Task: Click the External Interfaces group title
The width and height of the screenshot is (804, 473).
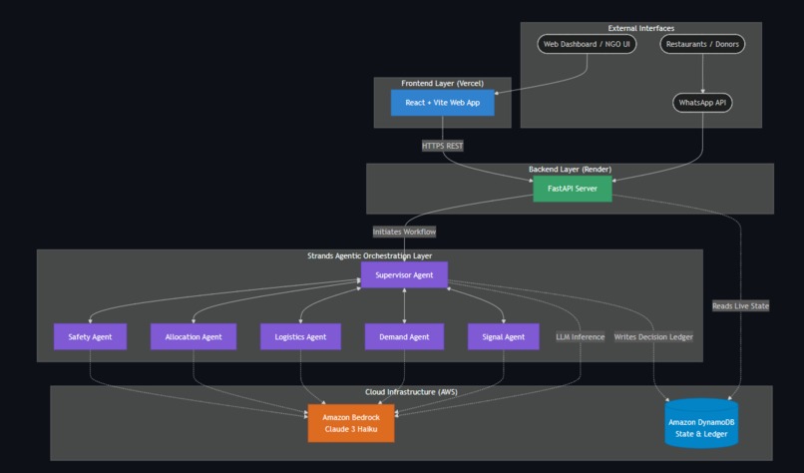Action: pos(641,28)
